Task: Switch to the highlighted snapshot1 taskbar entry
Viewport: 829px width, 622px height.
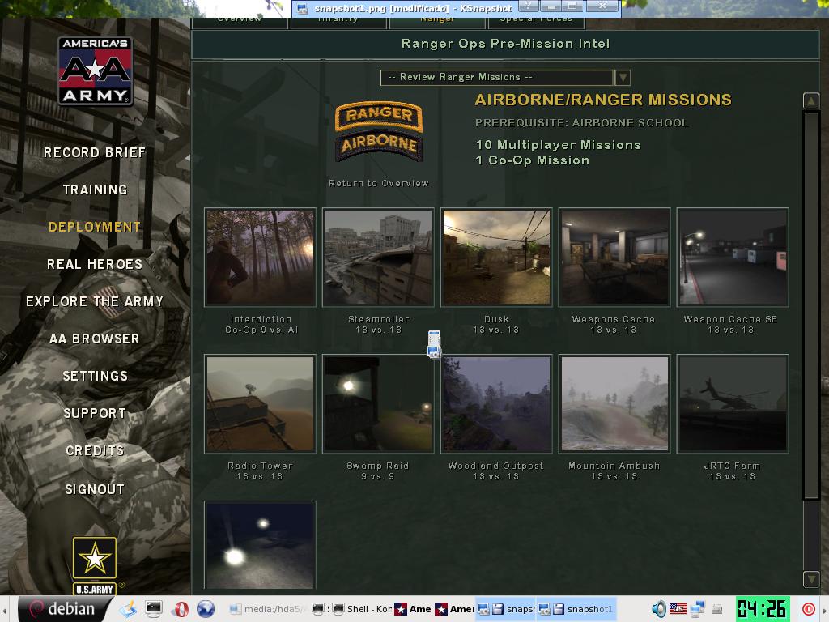Action: (576, 609)
